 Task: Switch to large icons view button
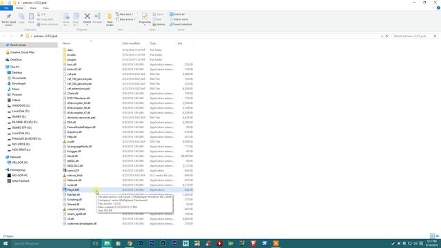point(438,236)
